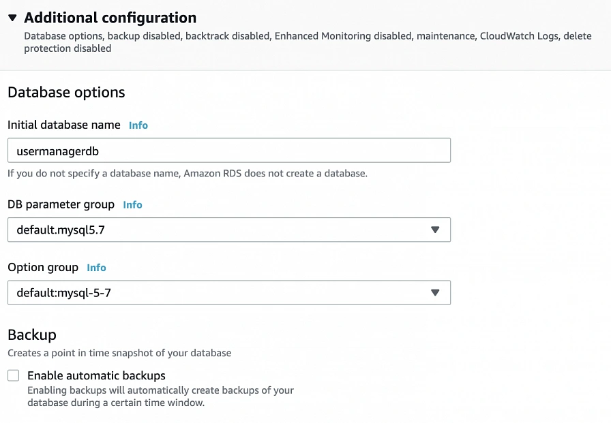This screenshot has height=423, width=611.
Task: Click the "Initial database name" field label
Action: 64,125
